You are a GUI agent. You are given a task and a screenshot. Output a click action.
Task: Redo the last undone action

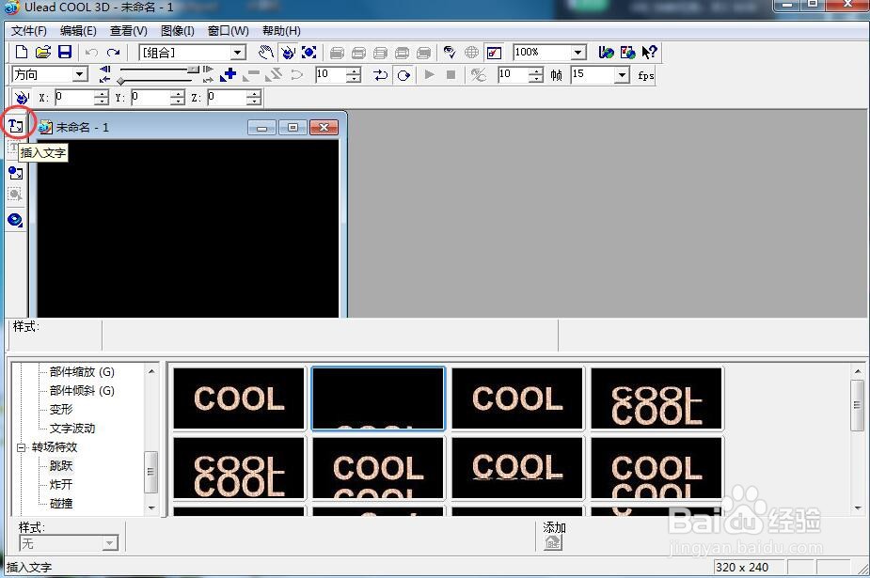113,53
